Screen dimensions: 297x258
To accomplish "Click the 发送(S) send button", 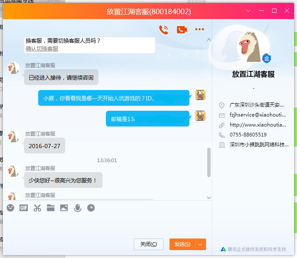I will (x=182, y=244).
